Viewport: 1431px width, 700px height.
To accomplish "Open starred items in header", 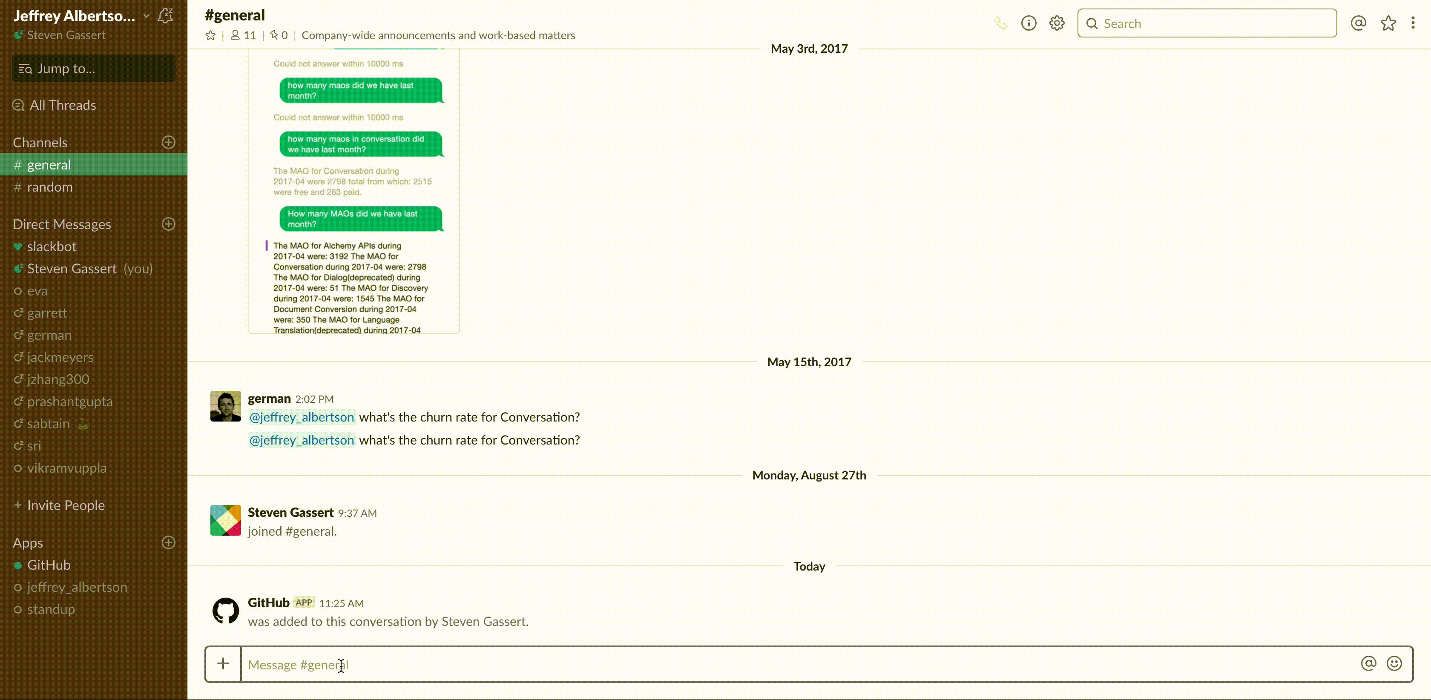I will click(x=1388, y=23).
